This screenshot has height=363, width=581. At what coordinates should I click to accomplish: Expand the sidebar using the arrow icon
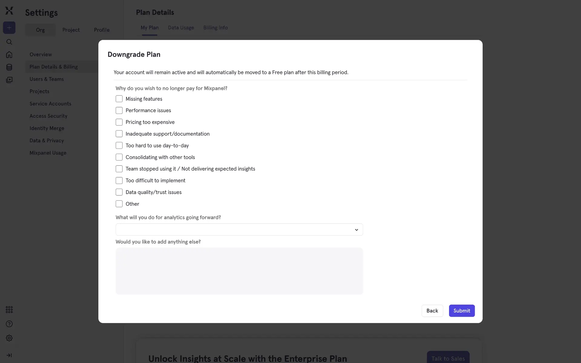9,355
